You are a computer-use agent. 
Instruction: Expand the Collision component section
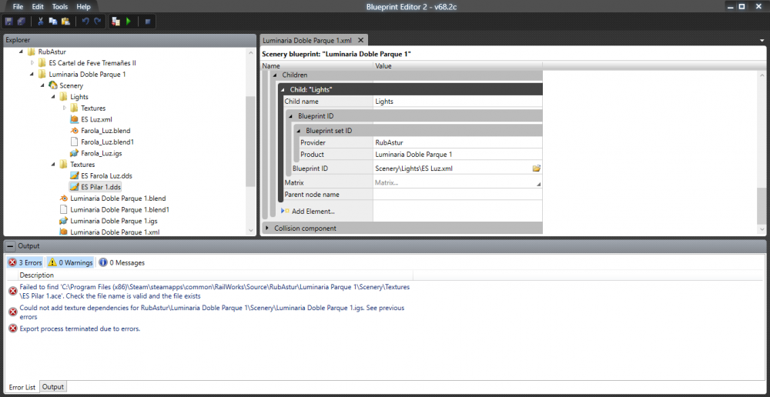267,229
